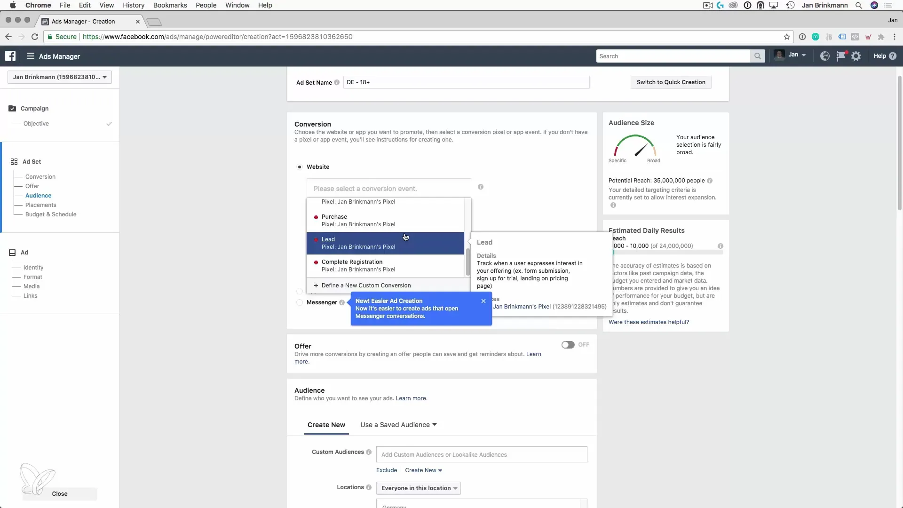Click the Ad Set Name input field

[466, 82]
